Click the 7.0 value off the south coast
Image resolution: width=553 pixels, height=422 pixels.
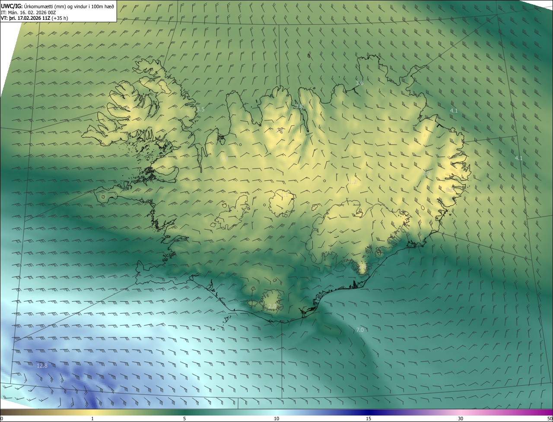(x=360, y=330)
